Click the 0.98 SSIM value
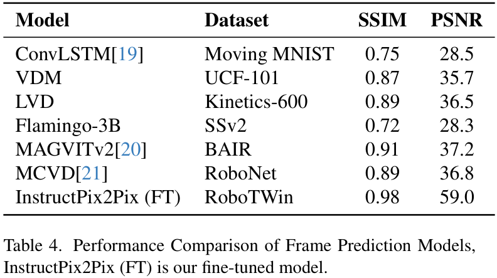 click(x=382, y=197)
